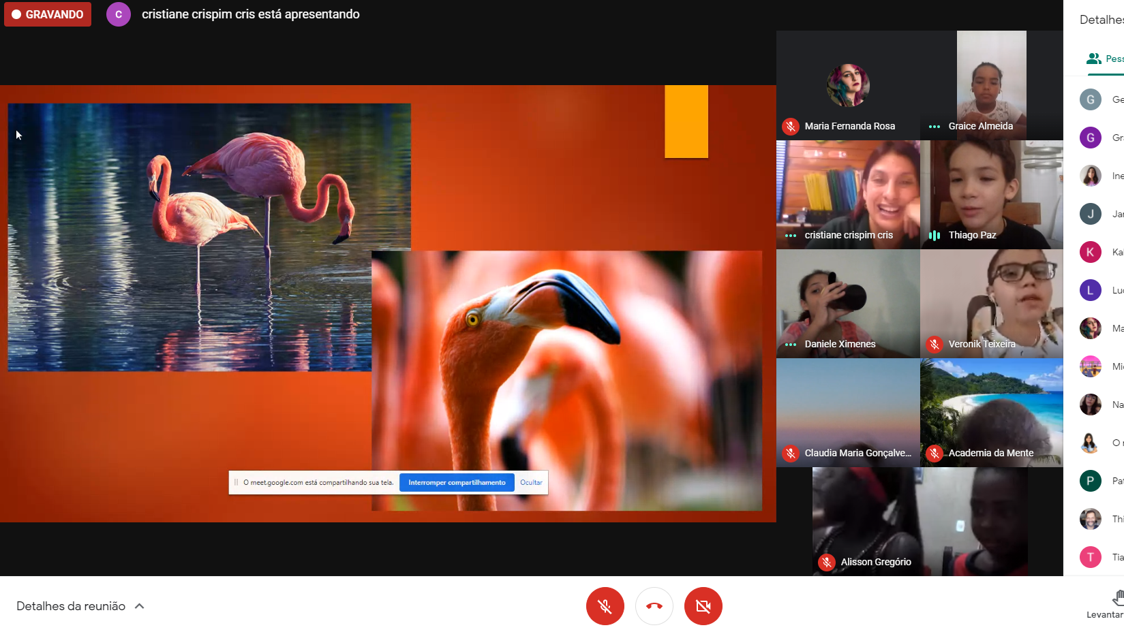Image resolution: width=1124 pixels, height=632 pixels.
Task: Toggle the camera off button
Action: click(x=703, y=605)
